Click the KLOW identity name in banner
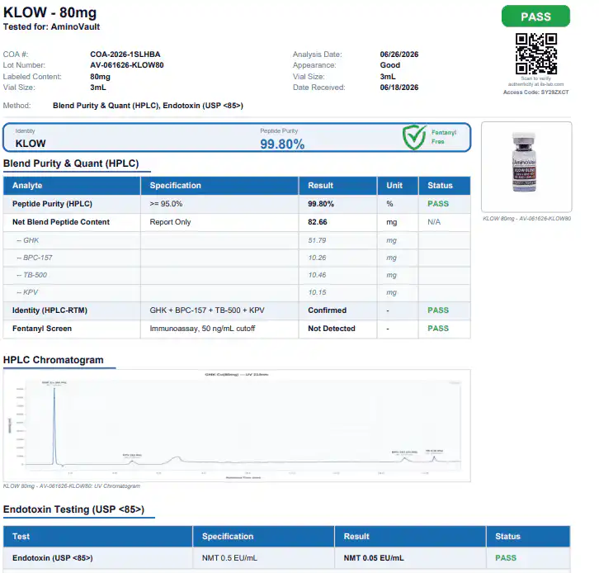The height and width of the screenshot is (573, 599). point(31,144)
